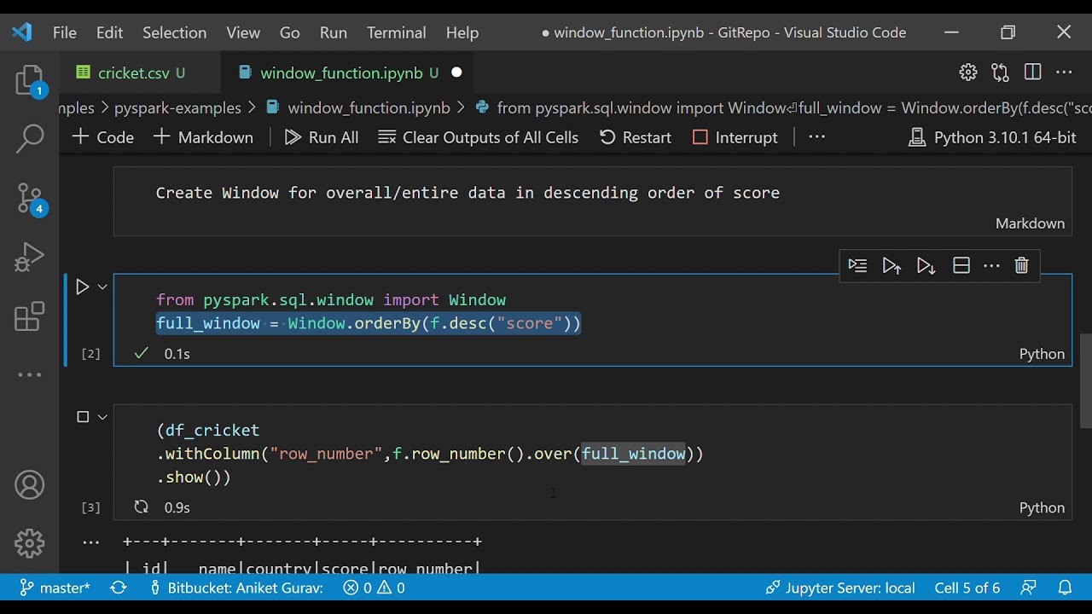Open notebook diff icon in editor title
The image size is (1092, 614).
click(1000, 72)
